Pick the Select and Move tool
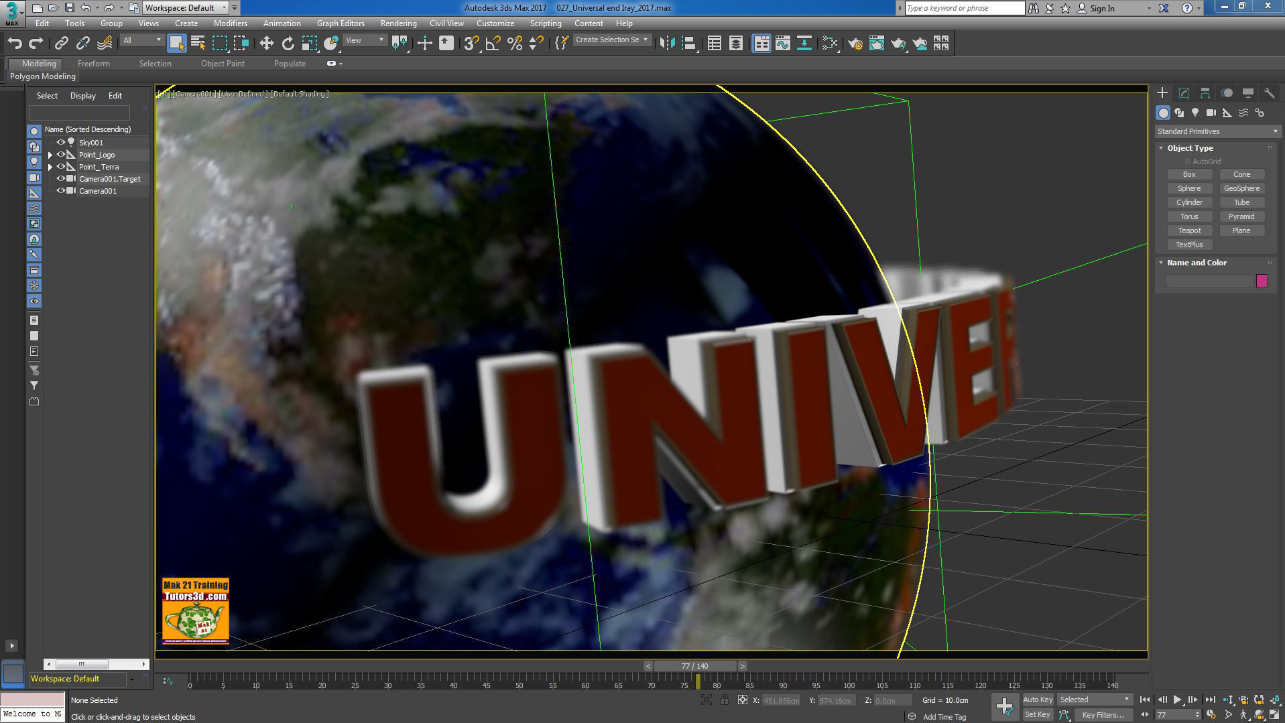Viewport: 1285px width, 723px height. coord(267,44)
